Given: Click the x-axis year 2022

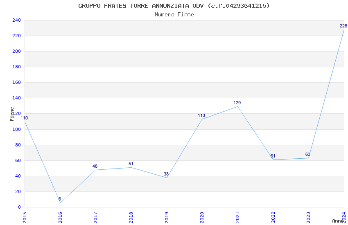Looking at the screenshot, I should [x=273, y=218].
